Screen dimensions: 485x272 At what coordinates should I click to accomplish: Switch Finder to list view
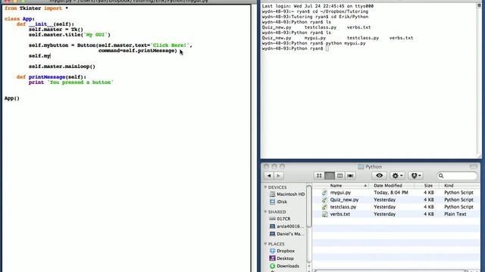point(330,175)
